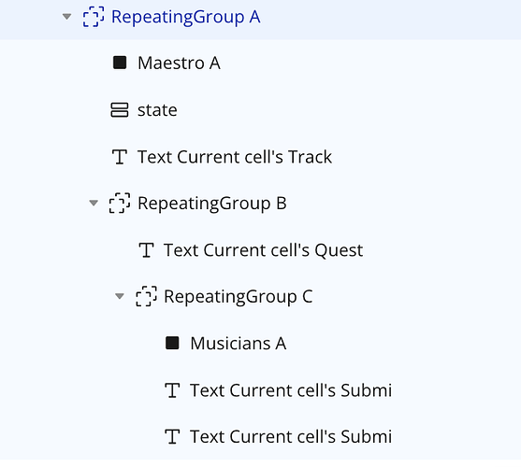Click the T text icon for Current cell's Quest
Screen dimensions: 521x467
(146, 250)
